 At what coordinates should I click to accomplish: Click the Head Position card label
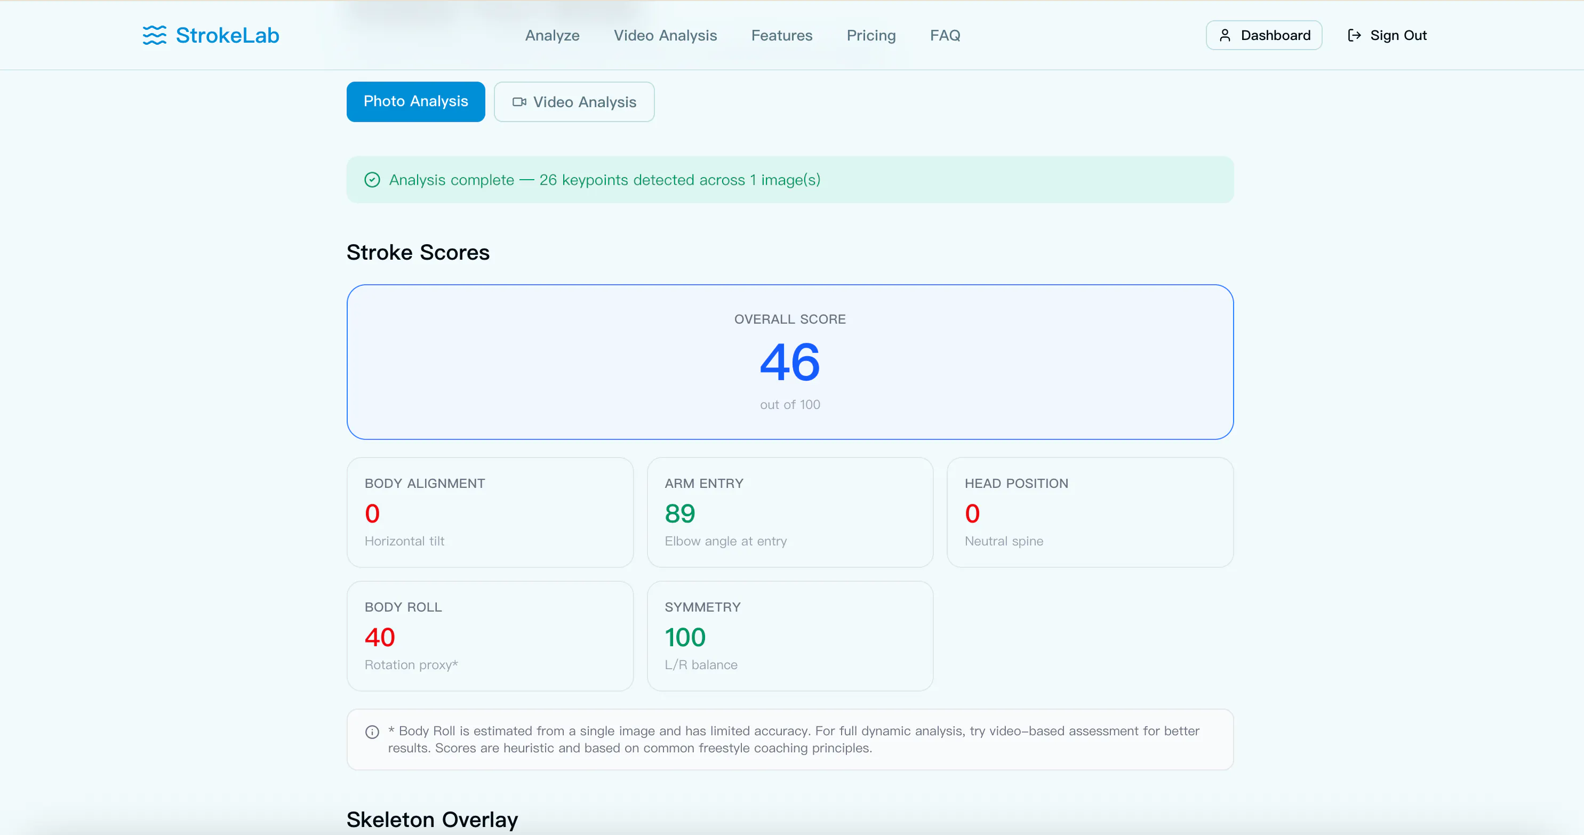coord(1016,483)
